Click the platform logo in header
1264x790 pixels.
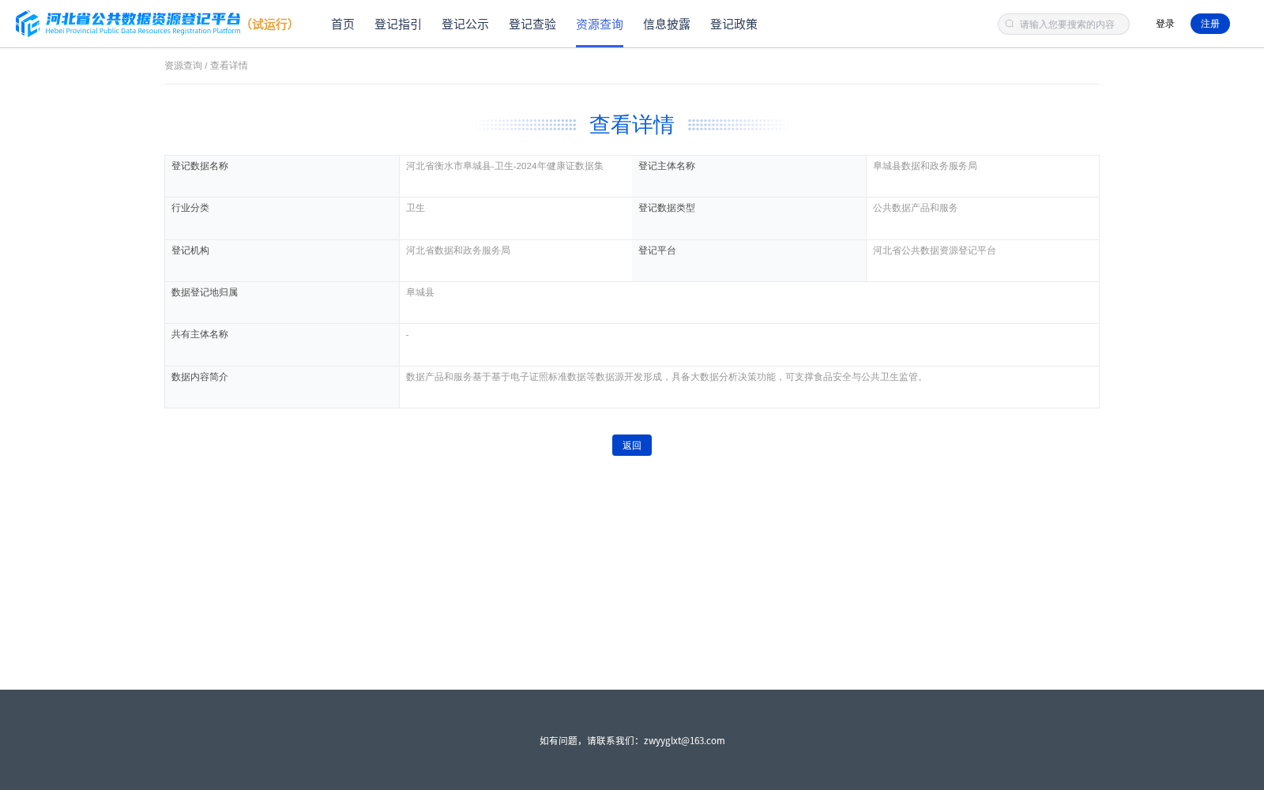click(128, 24)
